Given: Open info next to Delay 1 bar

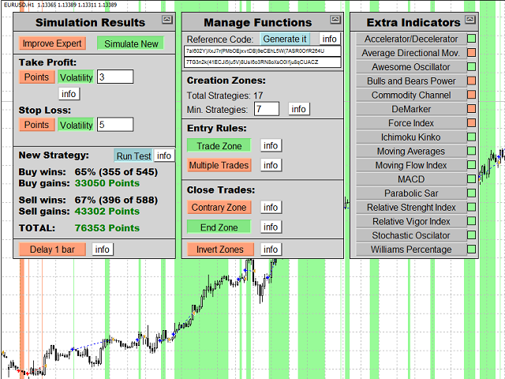Looking at the screenshot, I should 103,250.
